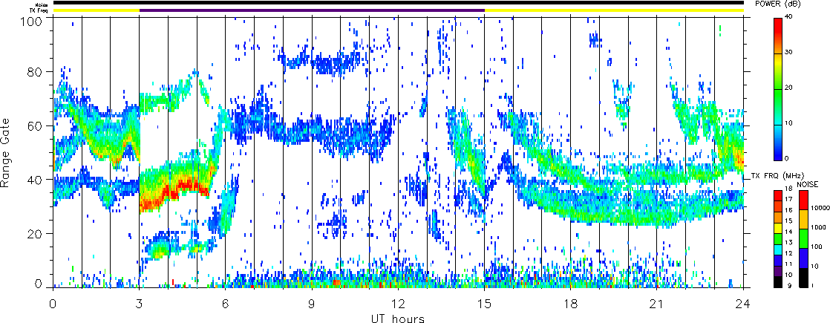
Task: Click the "NOISE" legend title
Action: [809, 183]
